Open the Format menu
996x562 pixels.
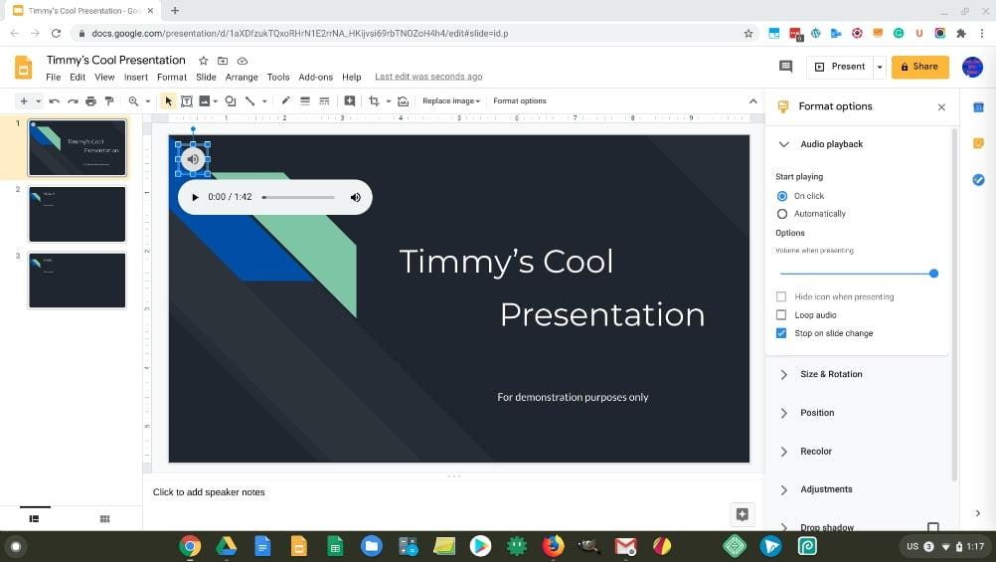[172, 77]
